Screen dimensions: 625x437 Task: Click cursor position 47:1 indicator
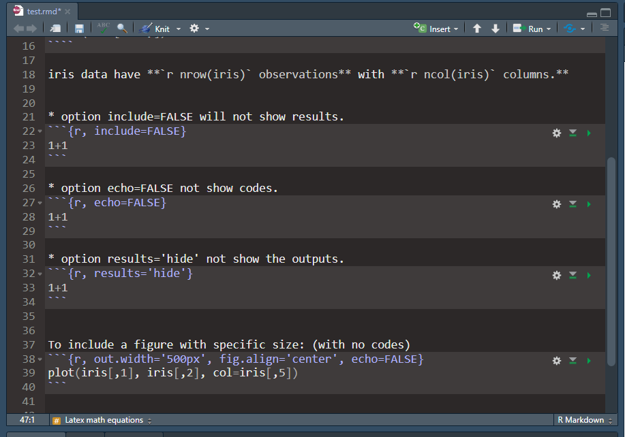[27, 420]
